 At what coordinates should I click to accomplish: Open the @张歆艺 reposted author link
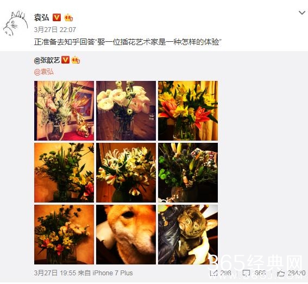[x=47, y=60]
